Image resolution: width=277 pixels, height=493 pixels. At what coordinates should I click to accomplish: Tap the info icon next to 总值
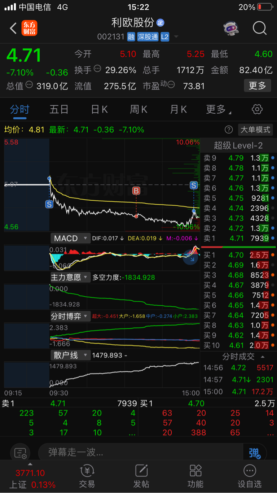30,85
